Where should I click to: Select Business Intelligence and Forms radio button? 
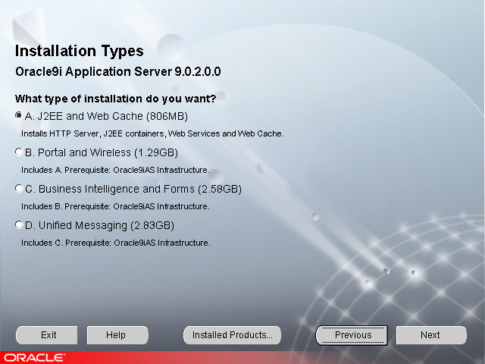click(x=19, y=188)
